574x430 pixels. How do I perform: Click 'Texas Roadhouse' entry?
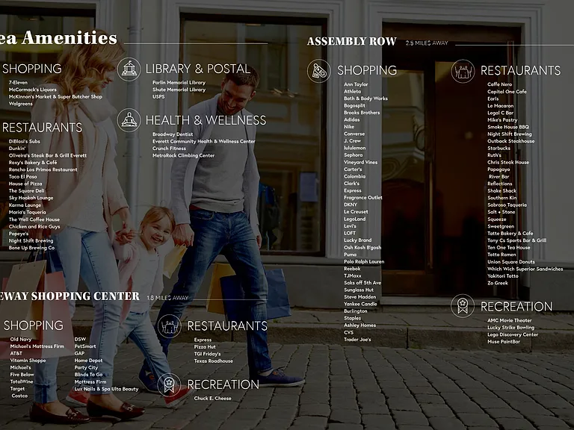pos(214,361)
